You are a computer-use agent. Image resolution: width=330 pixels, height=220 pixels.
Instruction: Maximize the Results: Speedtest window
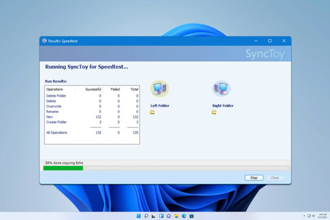(270, 41)
